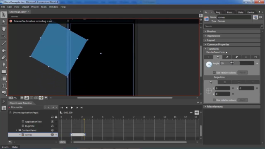This screenshot has height=149, width=265.
Task: Click the search magnifier in properties Search
Action: pyautogui.click(x=261, y=26)
